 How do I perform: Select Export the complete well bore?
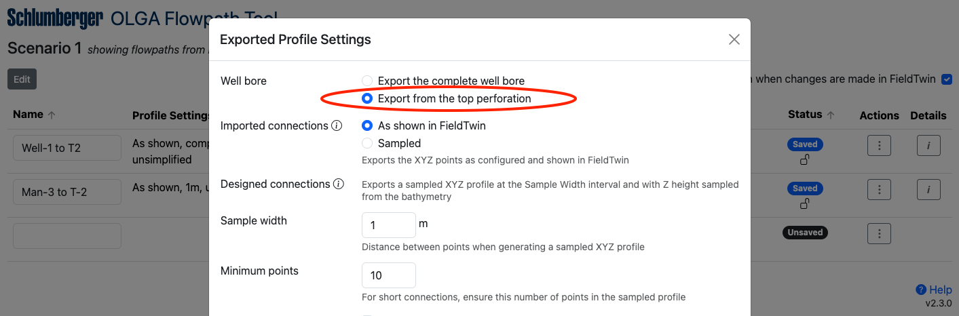pos(367,81)
